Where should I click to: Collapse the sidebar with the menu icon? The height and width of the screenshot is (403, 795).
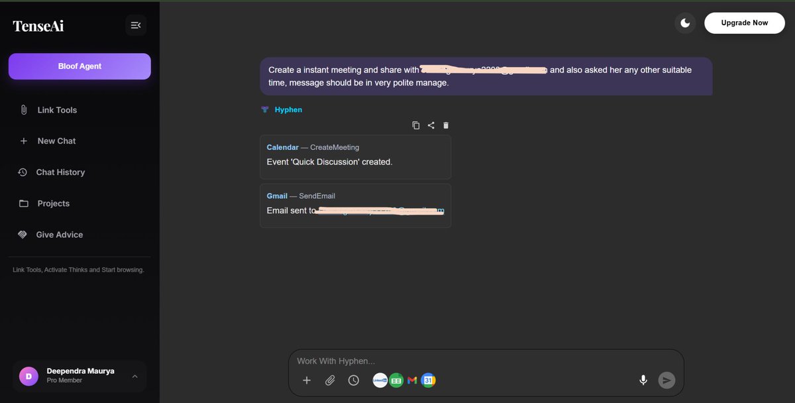pos(136,25)
